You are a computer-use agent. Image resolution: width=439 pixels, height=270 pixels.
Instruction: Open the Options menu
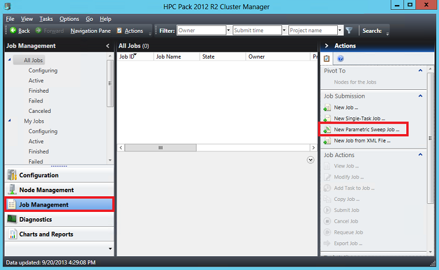[x=69, y=19]
